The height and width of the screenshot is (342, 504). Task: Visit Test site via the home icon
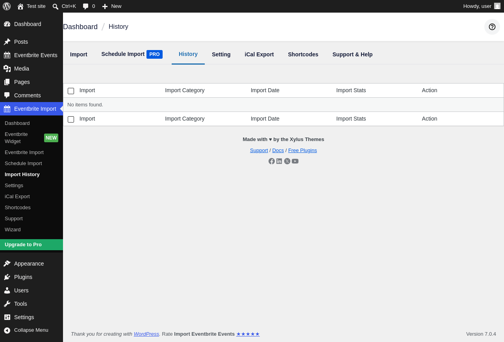coord(20,6)
